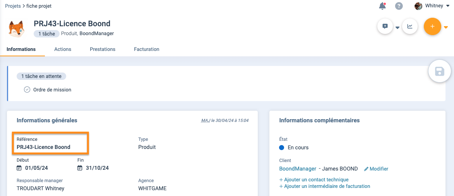This screenshot has width=454, height=196.
Task: Switch to the Prestations tab
Action: [x=103, y=49]
